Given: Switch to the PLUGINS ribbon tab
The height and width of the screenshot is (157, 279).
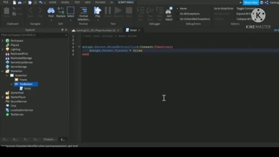Looking at the screenshot, I should (x=100, y=2).
